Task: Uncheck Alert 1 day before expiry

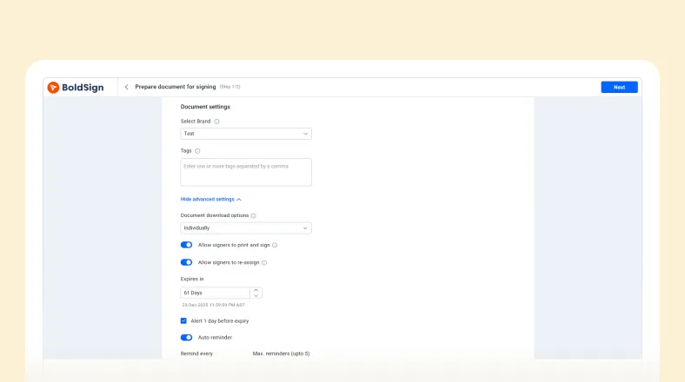Action: [x=183, y=321]
